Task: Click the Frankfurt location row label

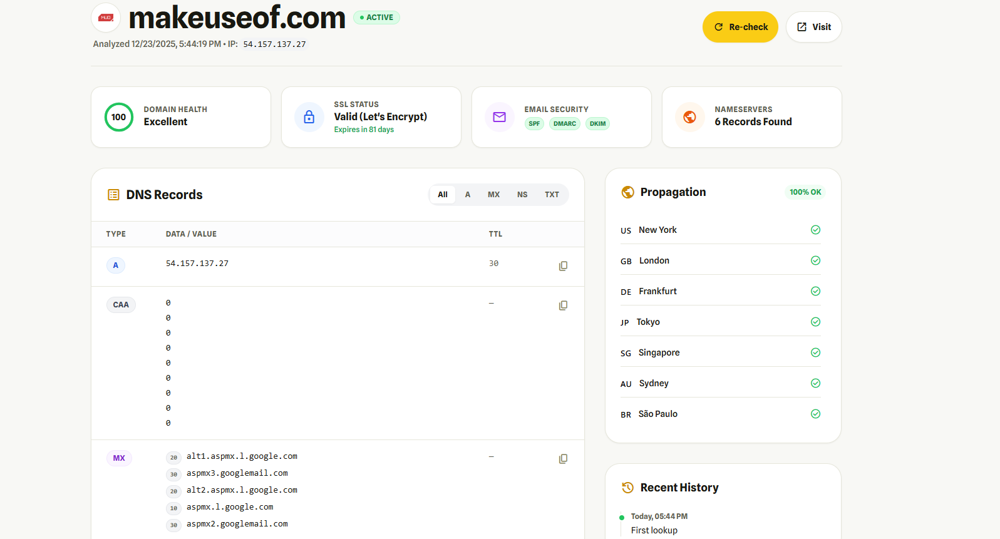Action: [x=657, y=291]
